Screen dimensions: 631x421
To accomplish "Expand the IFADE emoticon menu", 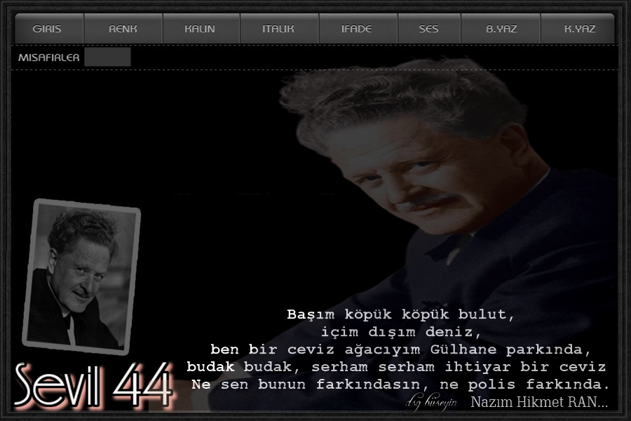I will pyautogui.click(x=357, y=29).
